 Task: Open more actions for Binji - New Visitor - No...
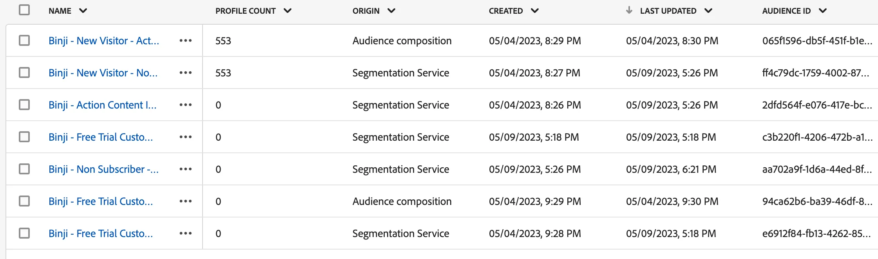(186, 73)
